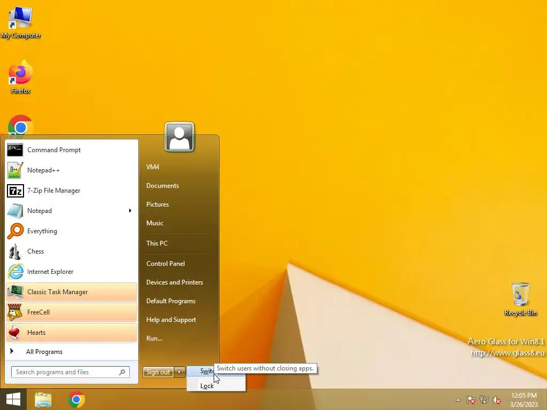This screenshot has height=410, width=547.
Task: Open the VM4 user folder
Action: [x=152, y=167]
